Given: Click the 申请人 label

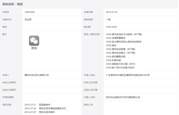Looking at the screenshot, I should tap(6, 75).
